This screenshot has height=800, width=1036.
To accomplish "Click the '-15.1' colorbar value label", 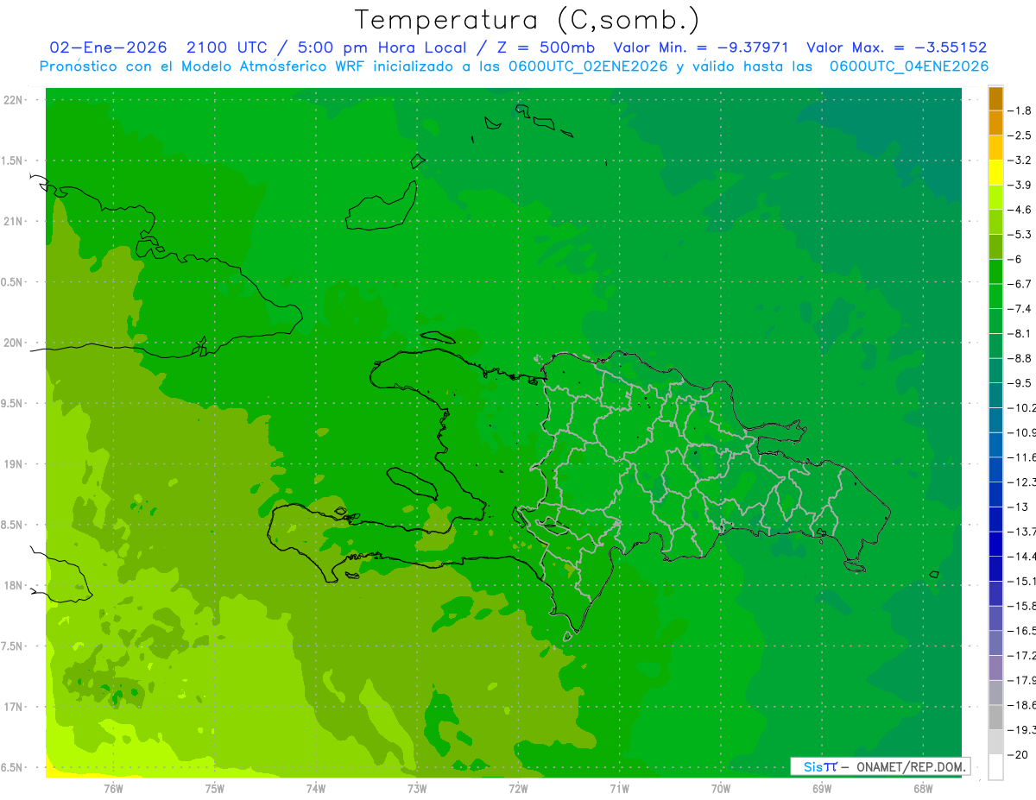I will point(1022,581).
